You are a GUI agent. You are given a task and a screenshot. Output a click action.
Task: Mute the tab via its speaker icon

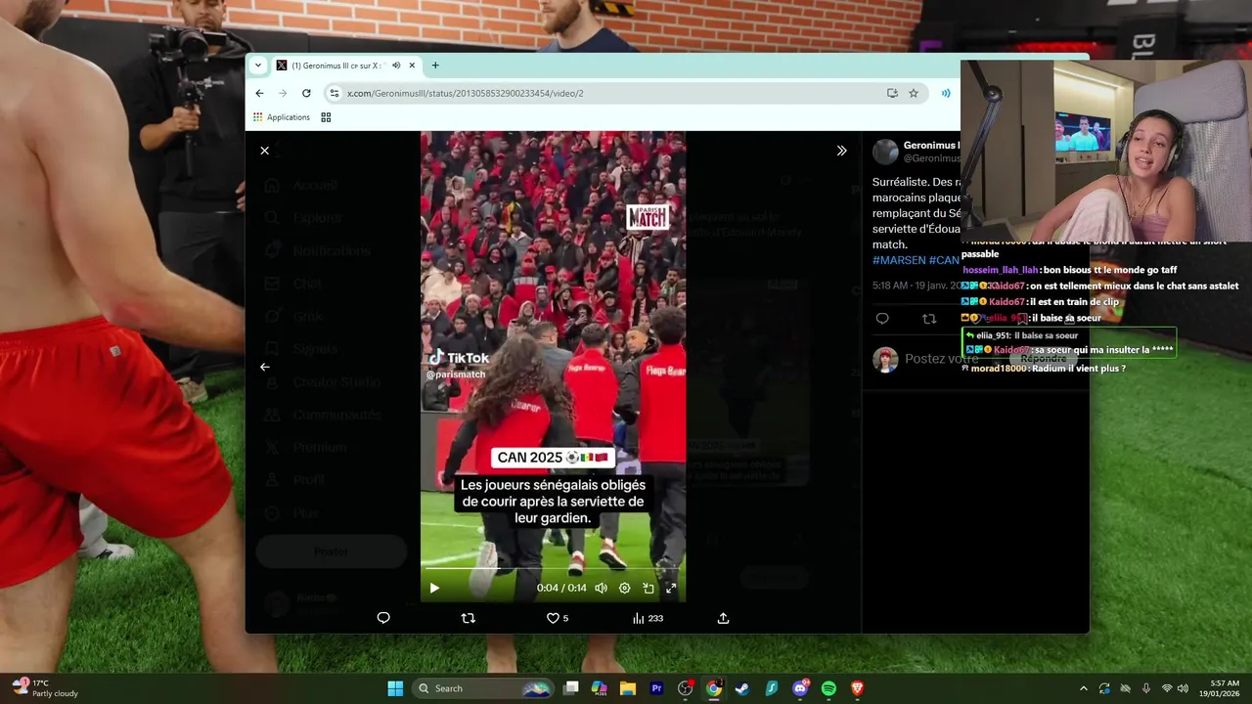coord(396,66)
